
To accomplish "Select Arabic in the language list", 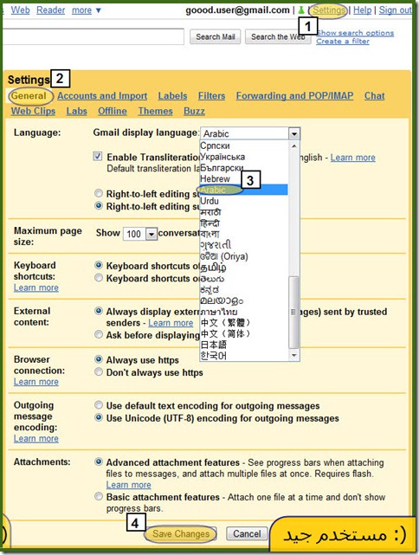I will click(244, 190).
